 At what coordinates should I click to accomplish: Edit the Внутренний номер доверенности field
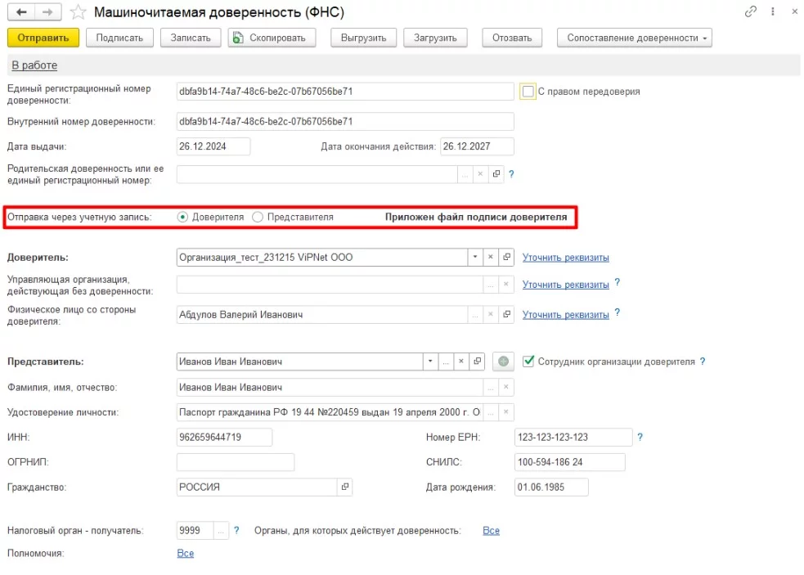(345, 122)
